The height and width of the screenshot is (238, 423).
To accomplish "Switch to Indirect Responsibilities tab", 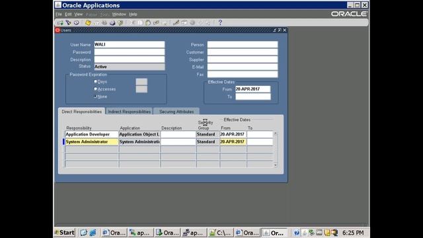I will coord(130,112).
